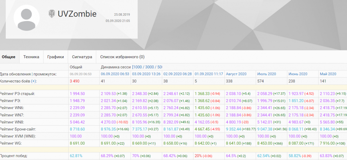
Task: Open the Июль 2020 period column
Action: click(x=267, y=74)
